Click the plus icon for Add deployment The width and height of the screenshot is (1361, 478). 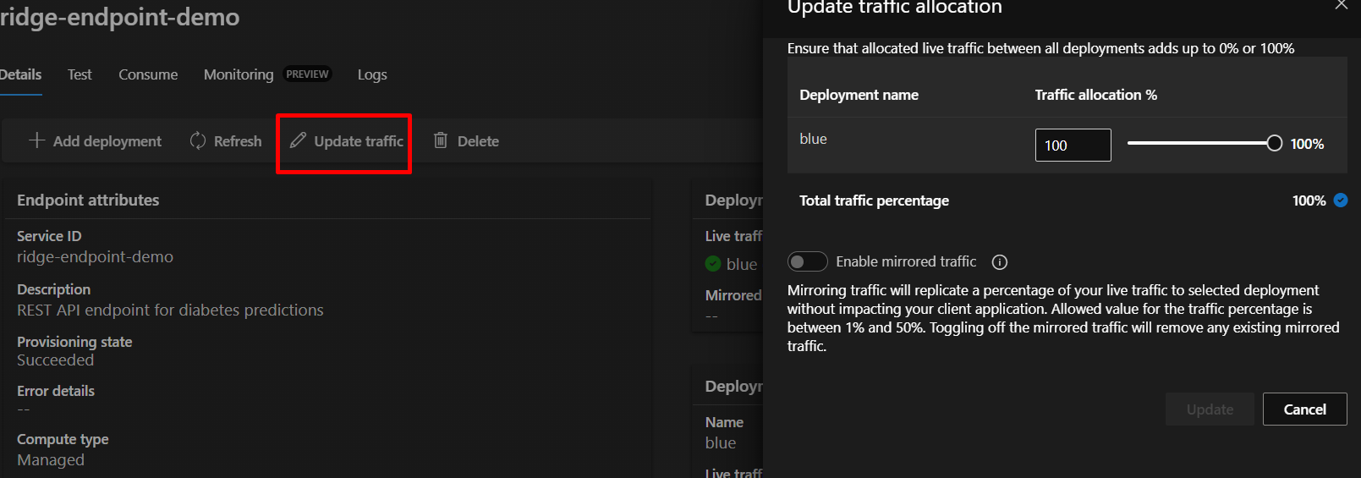pyautogui.click(x=36, y=140)
